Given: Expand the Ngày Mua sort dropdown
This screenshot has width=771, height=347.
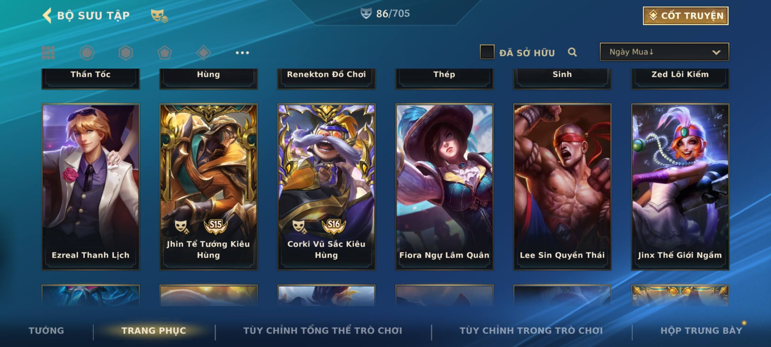Looking at the screenshot, I should [664, 52].
